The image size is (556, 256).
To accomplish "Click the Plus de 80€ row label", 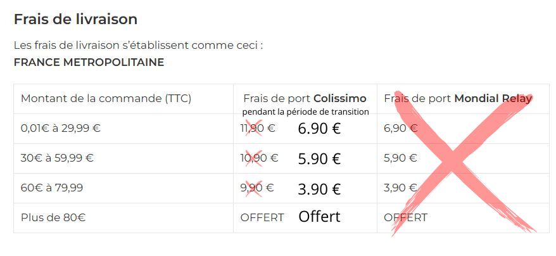I will tap(53, 217).
